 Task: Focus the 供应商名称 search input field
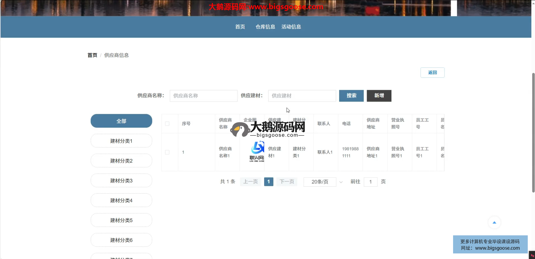203,96
